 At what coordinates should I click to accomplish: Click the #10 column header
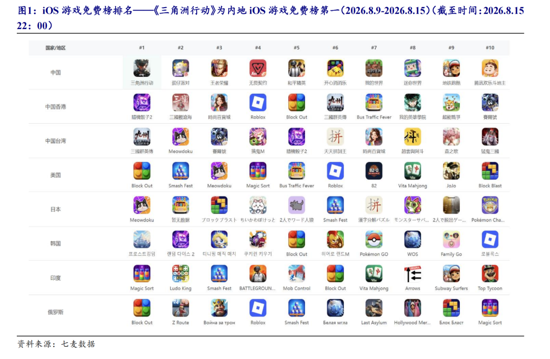pyautogui.click(x=490, y=48)
